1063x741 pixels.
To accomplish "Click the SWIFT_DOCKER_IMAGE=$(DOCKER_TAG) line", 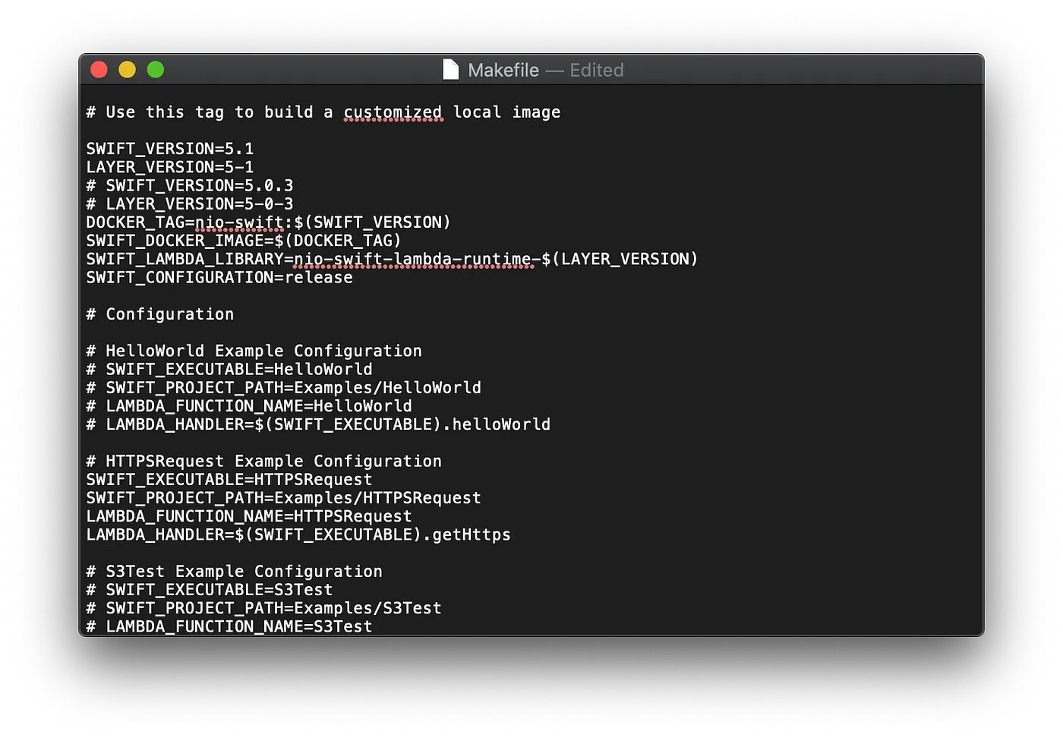I will pos(244,241).
